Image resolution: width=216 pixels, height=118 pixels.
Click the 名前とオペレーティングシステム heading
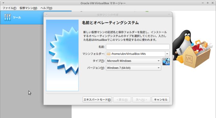110,23
